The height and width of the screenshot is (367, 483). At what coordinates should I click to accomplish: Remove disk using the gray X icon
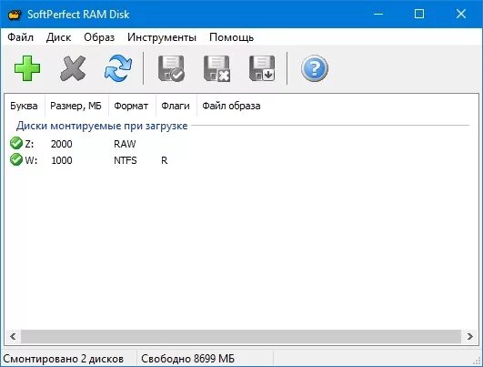pos(73,68)
